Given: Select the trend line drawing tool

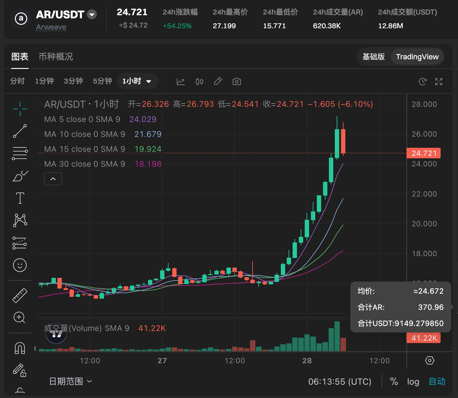Looking at the screenshot, I should click(20, 131).
